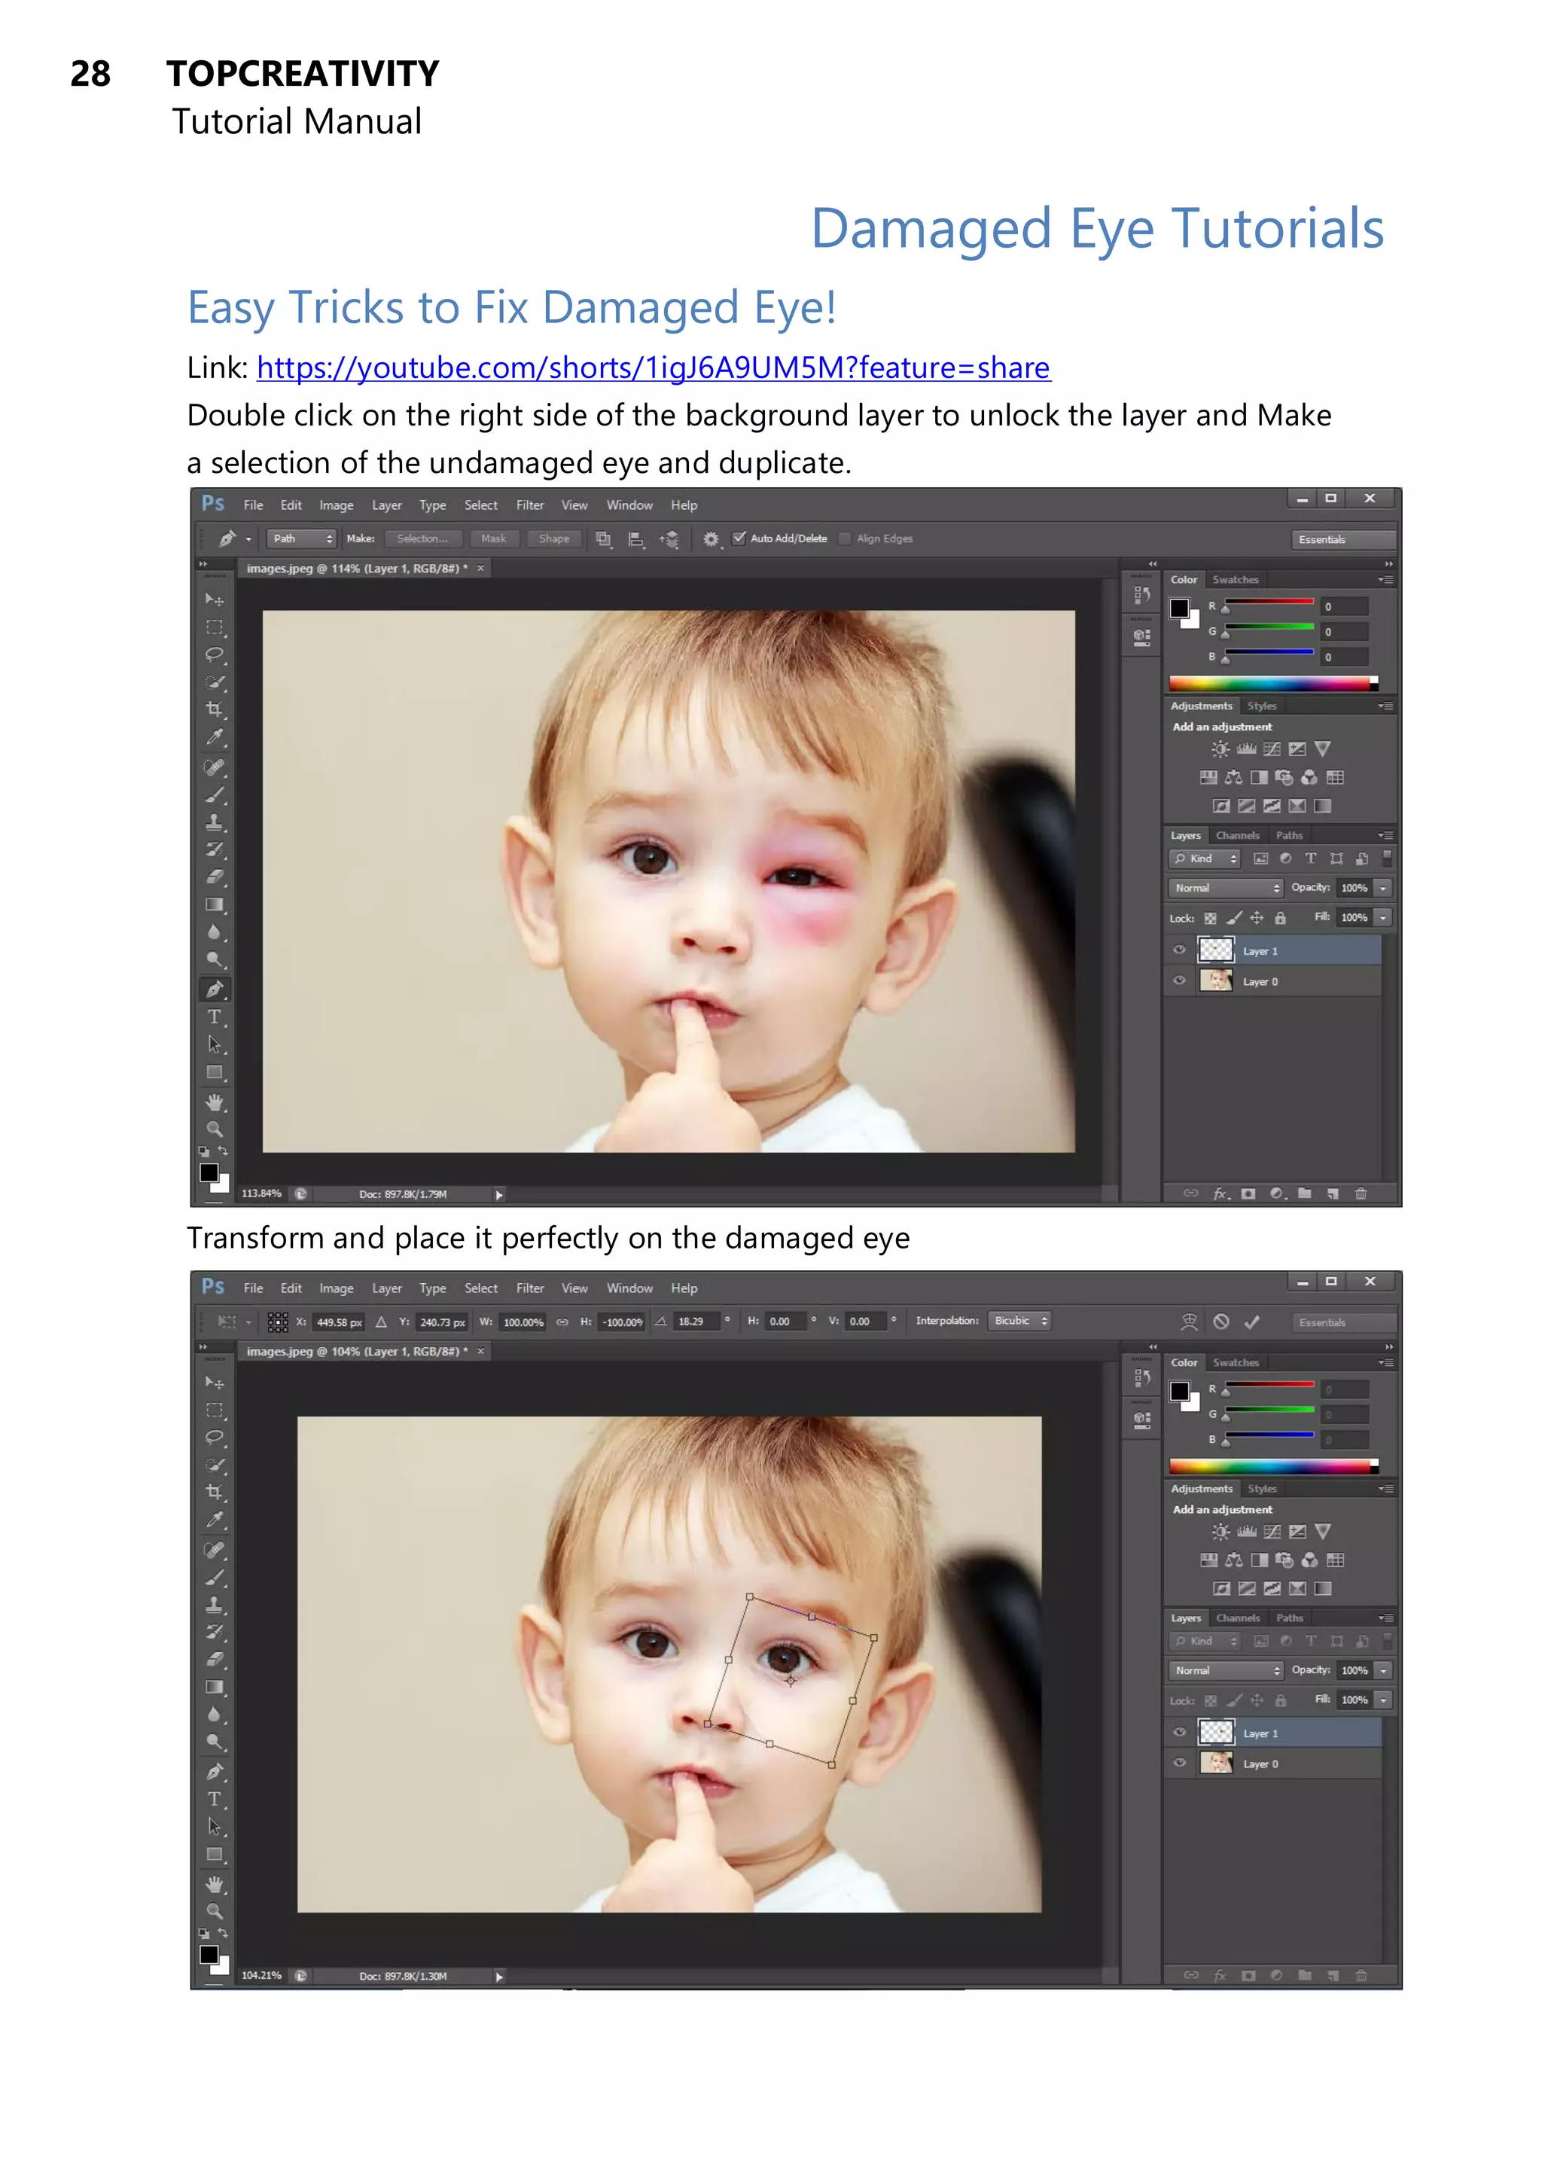
Task: Add a layer mask in the 114% window
Action: (x=1248, y=1194)
